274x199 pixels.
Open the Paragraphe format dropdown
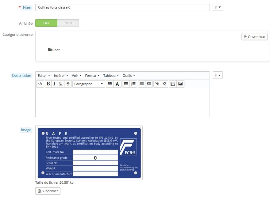(89, 84)
